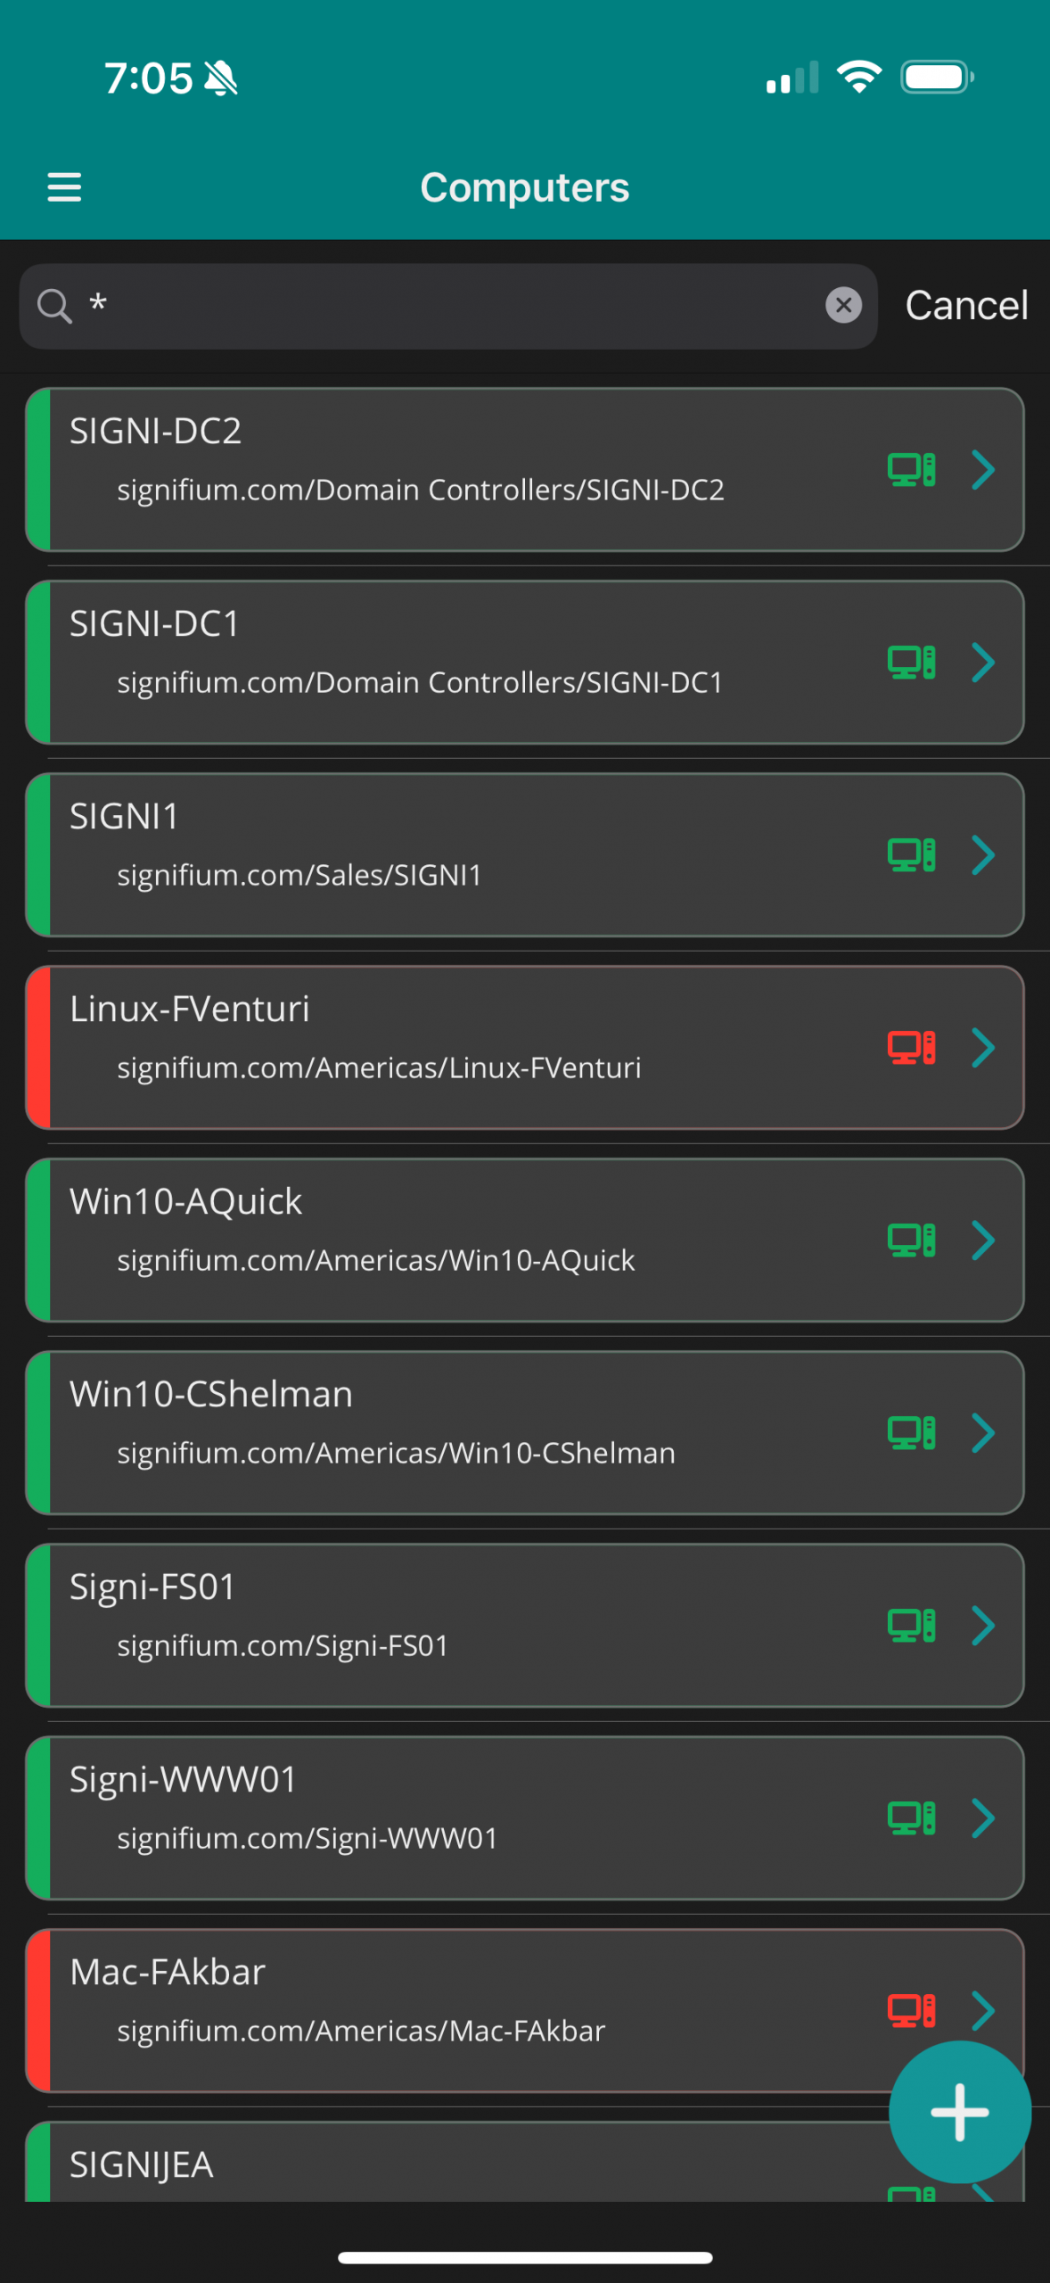The image size is (1050, 2283).
Task: Tap the magnifying glass search icon
Action: point(54,306)
